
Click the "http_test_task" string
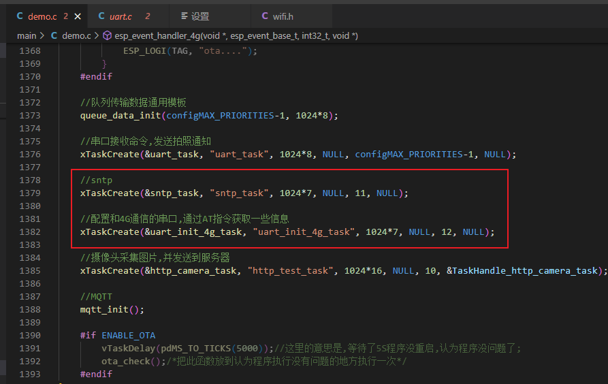(291, 271)
